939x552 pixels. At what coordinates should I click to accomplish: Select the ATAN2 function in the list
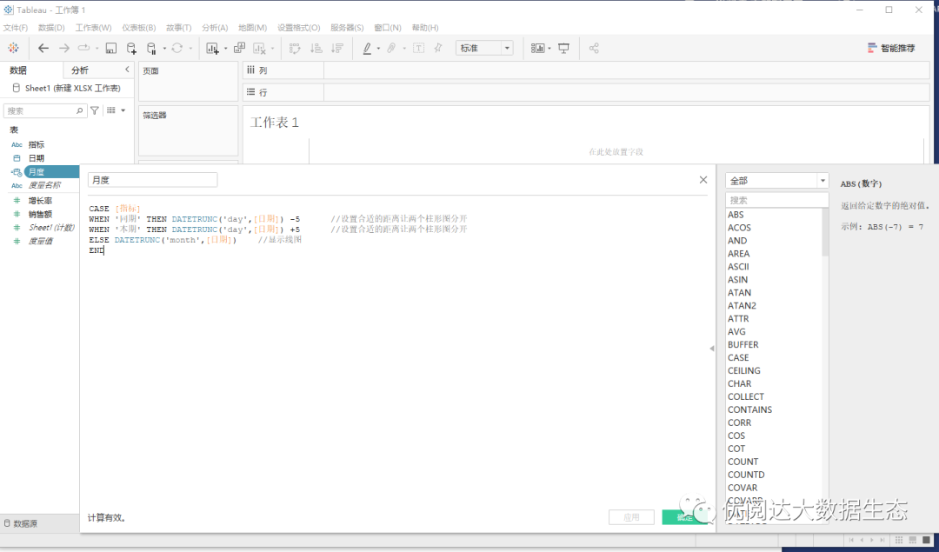(742, 305)
